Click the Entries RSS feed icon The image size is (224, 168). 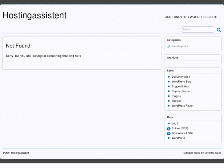click(169, 129)
